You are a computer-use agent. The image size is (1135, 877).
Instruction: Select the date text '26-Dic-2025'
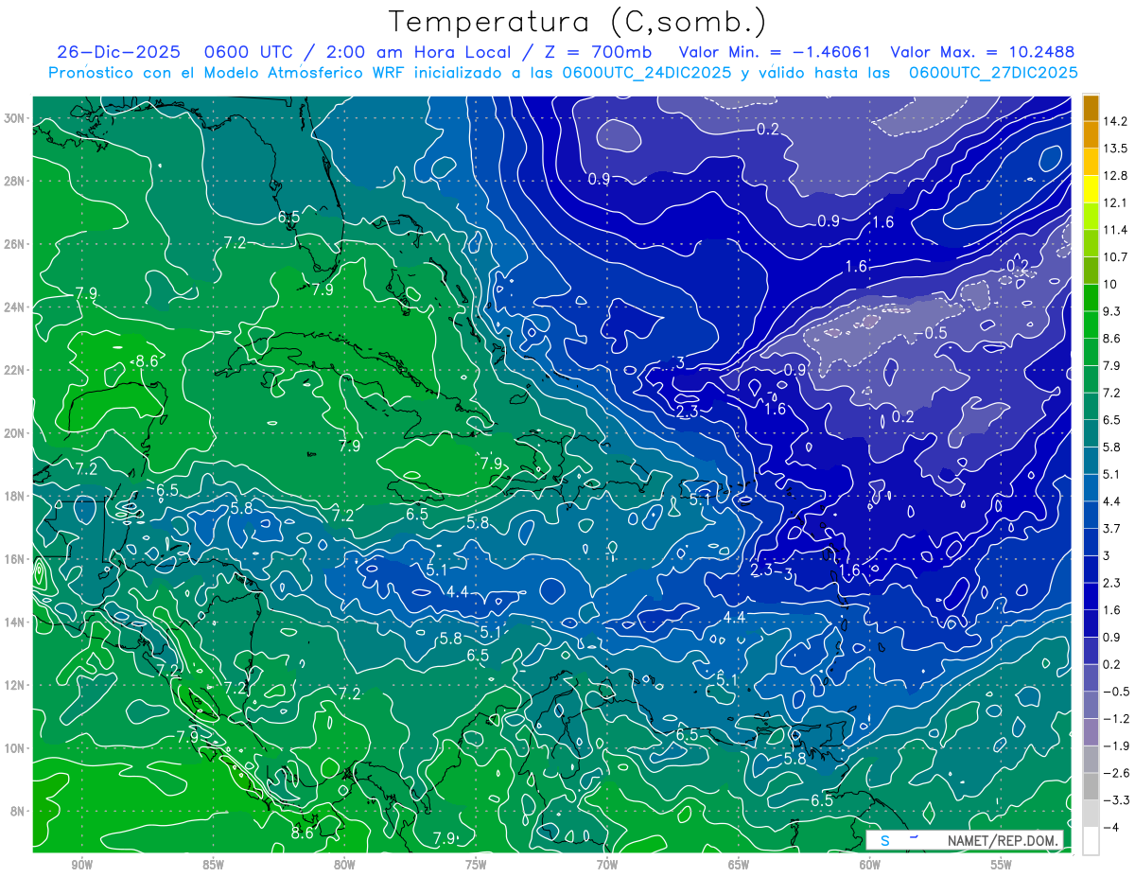pos(119,52)
